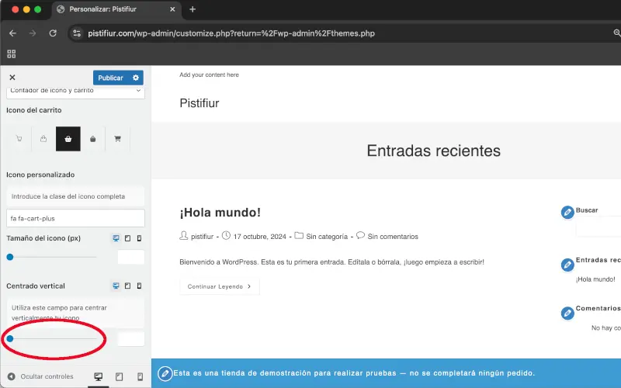Choose tablet device for Tamaño del icono

tap(127, 238)
